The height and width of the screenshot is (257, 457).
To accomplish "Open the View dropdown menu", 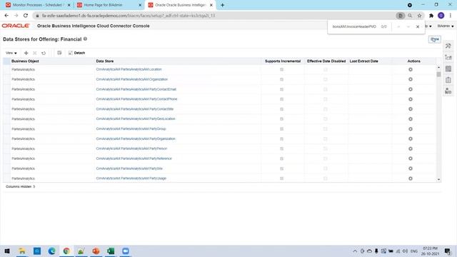I will (x=11, y=53).
